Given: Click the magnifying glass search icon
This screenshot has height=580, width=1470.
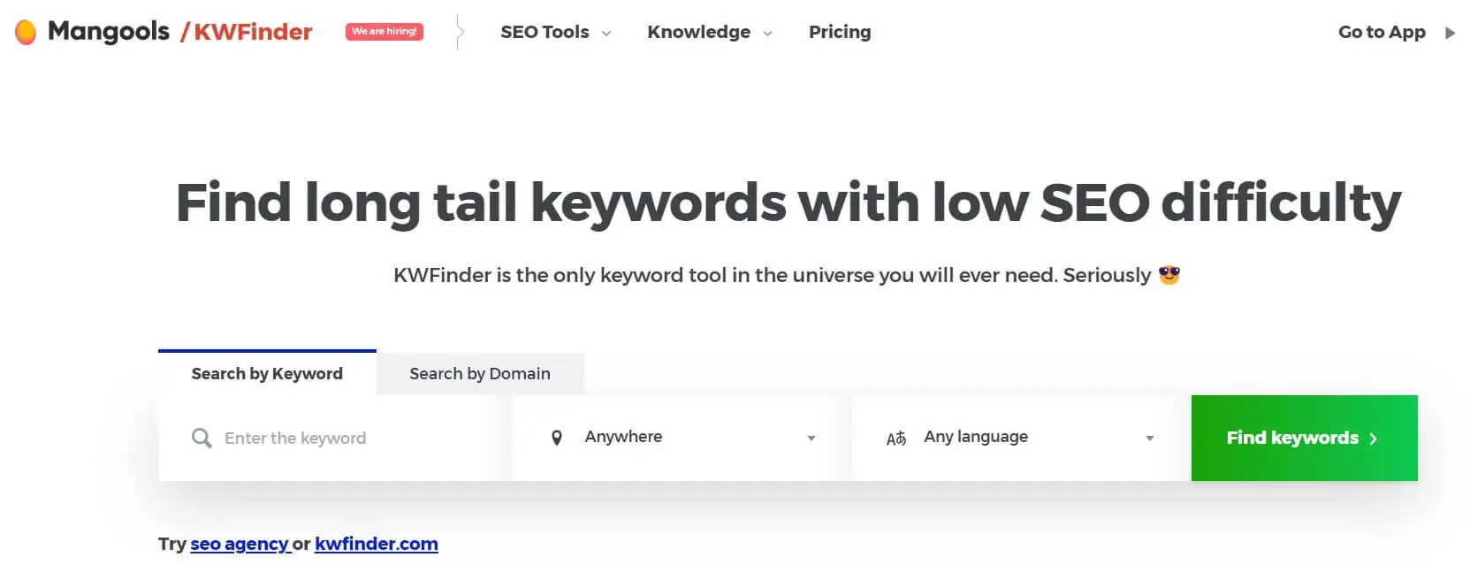Looking at the screenshot, I should click(x=202, y=438).
